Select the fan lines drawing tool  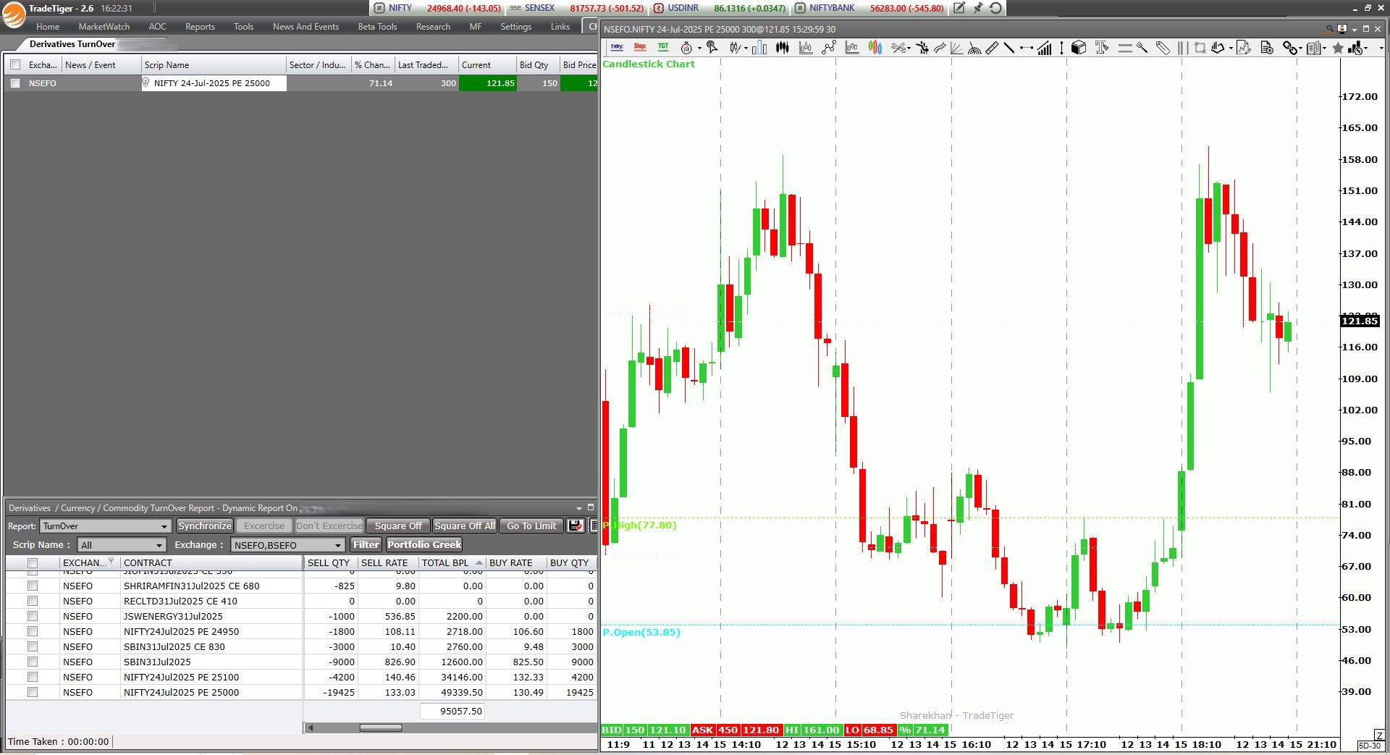[956, 48]
